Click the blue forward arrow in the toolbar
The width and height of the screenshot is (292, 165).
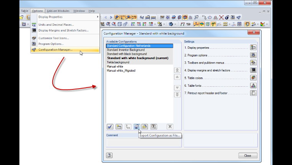point(111,17)
